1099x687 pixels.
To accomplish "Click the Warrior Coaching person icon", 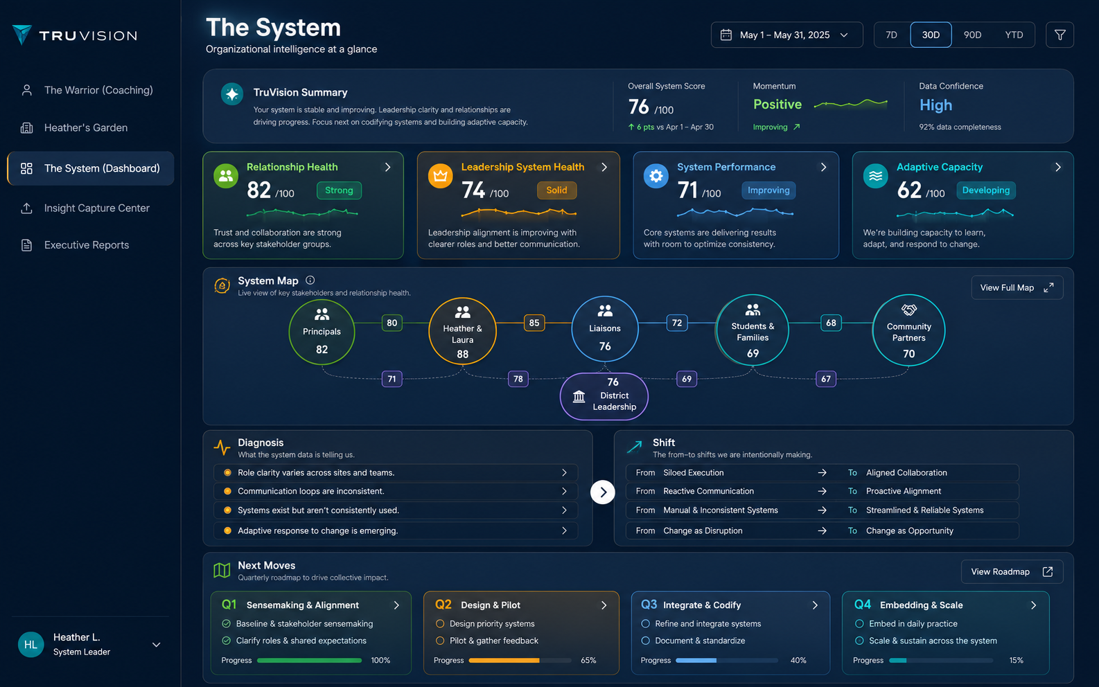I will (x=27, y=90).
